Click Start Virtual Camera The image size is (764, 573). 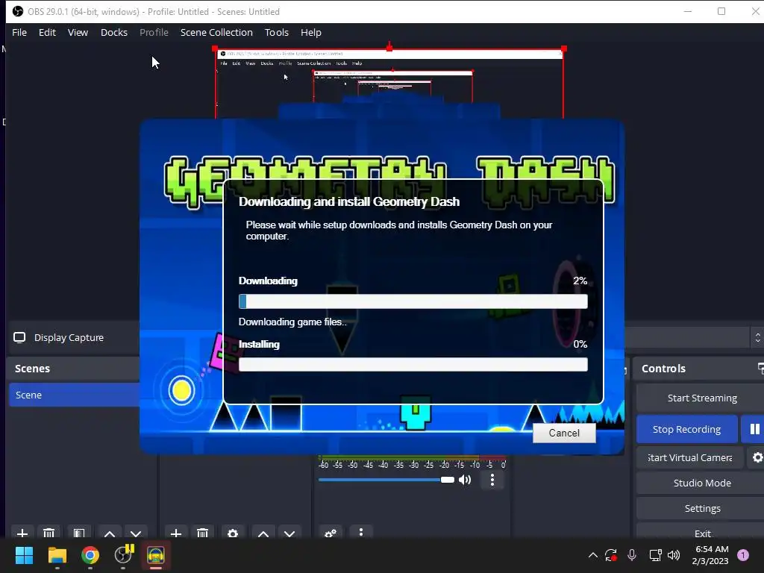coord(690,457)
